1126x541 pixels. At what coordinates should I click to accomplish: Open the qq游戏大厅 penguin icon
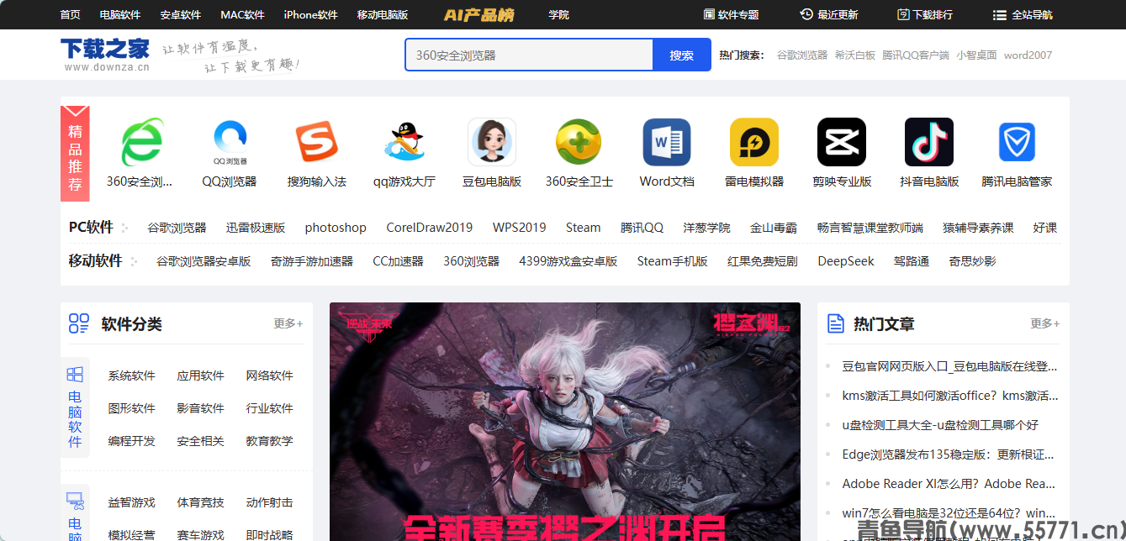(404, 142)
